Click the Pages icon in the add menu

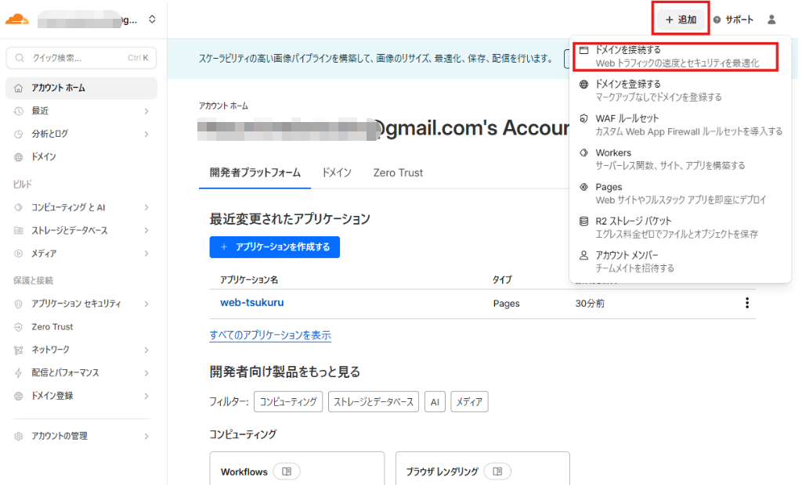click(583, 187)
